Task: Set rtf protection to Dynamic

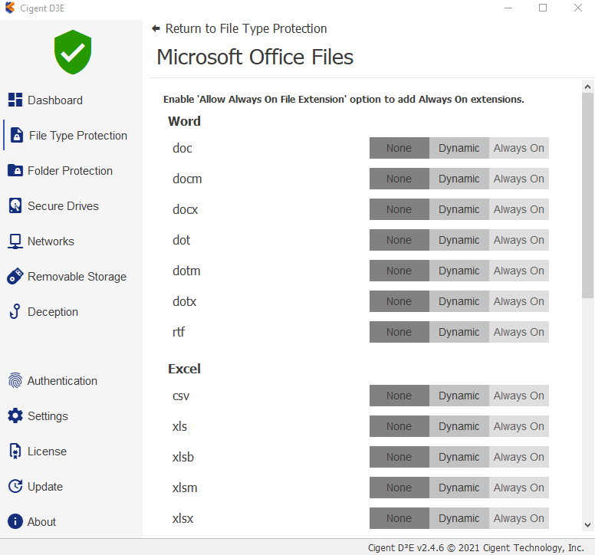Action: click(459, 332)
